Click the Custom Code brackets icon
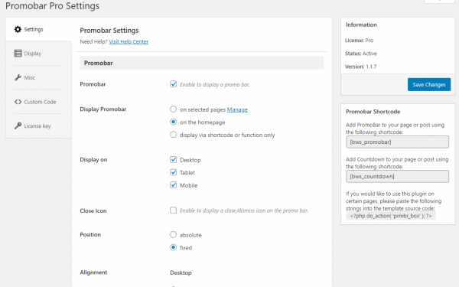This screenshot has height=287, width=459. pos(18,102)
